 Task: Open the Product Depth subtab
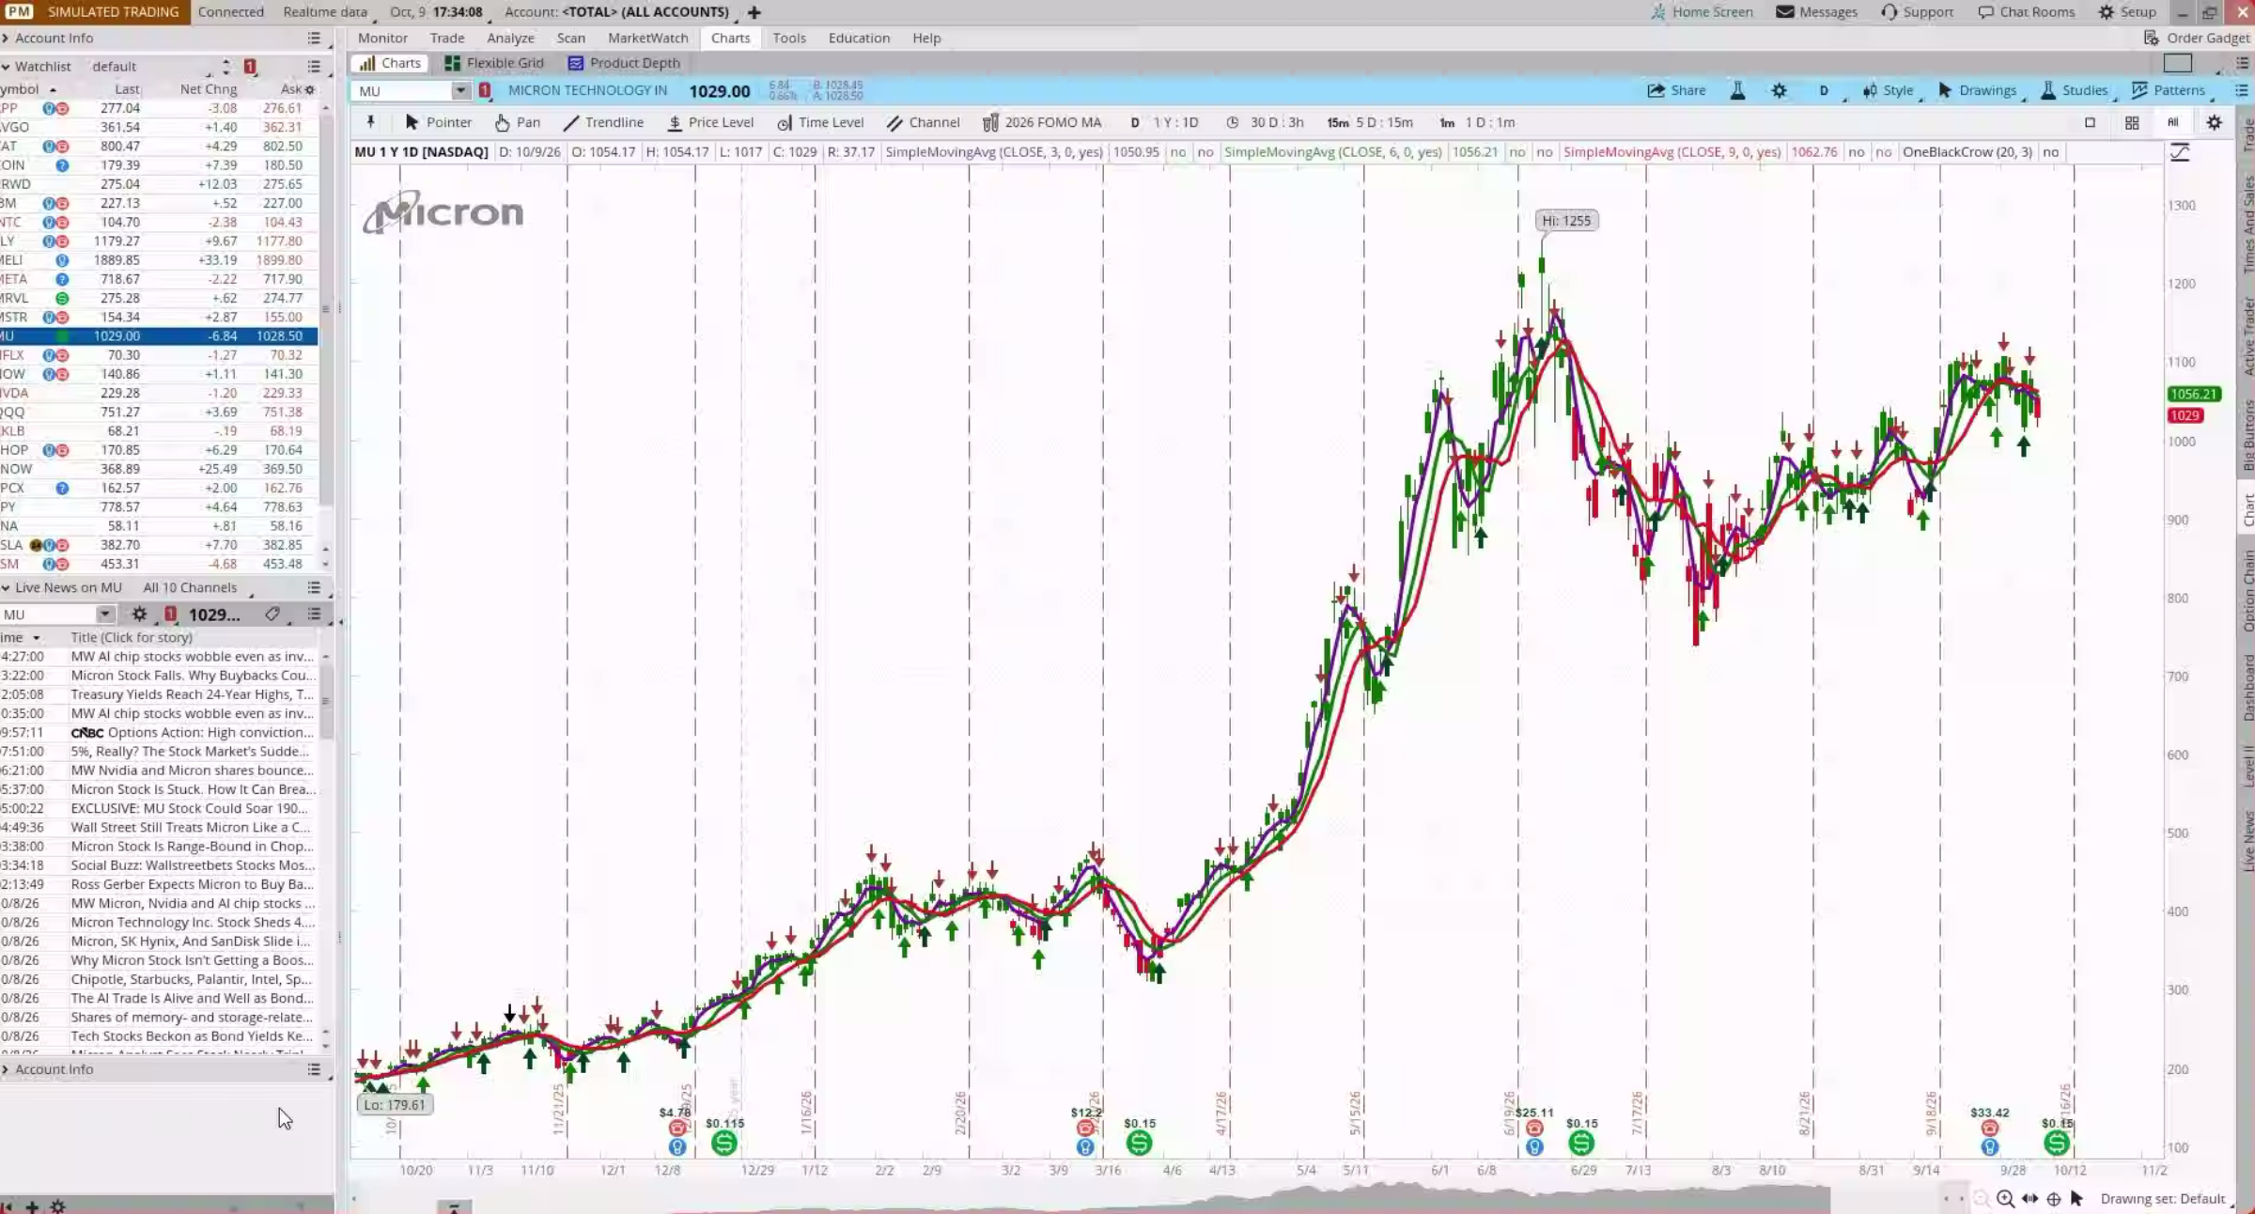tap(624, 63)
